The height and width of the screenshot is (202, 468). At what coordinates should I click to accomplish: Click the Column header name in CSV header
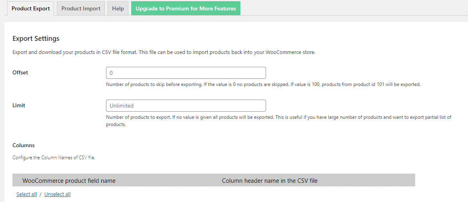point(270,181)
